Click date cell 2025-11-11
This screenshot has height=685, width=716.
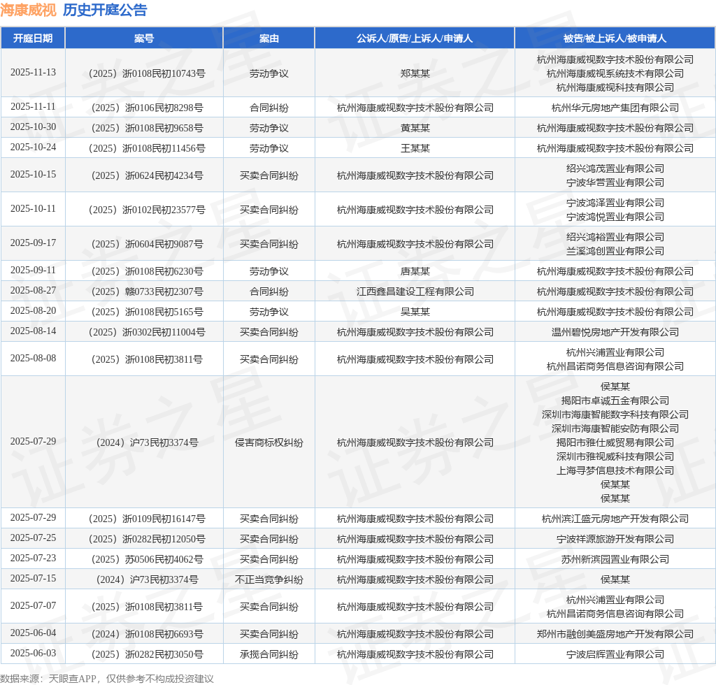(x=33, y=107)
